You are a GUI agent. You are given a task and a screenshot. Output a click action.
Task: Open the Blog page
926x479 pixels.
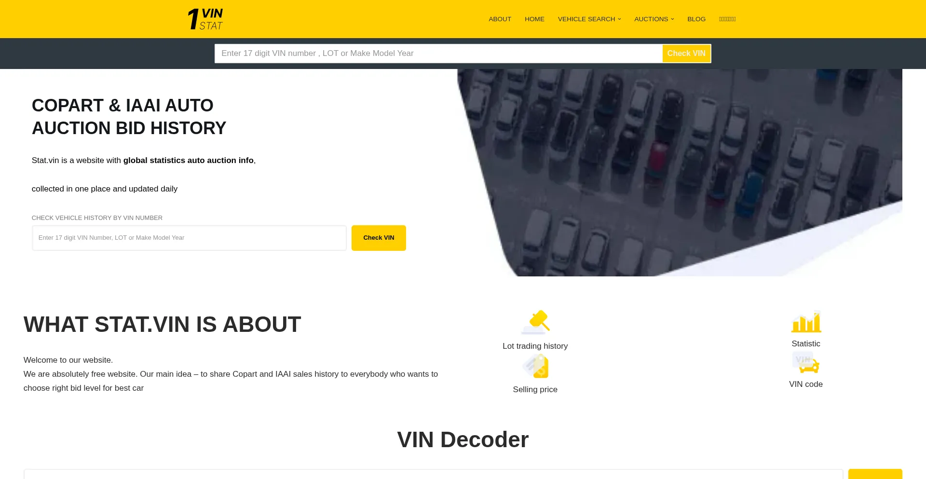click(x=696, y=19)
